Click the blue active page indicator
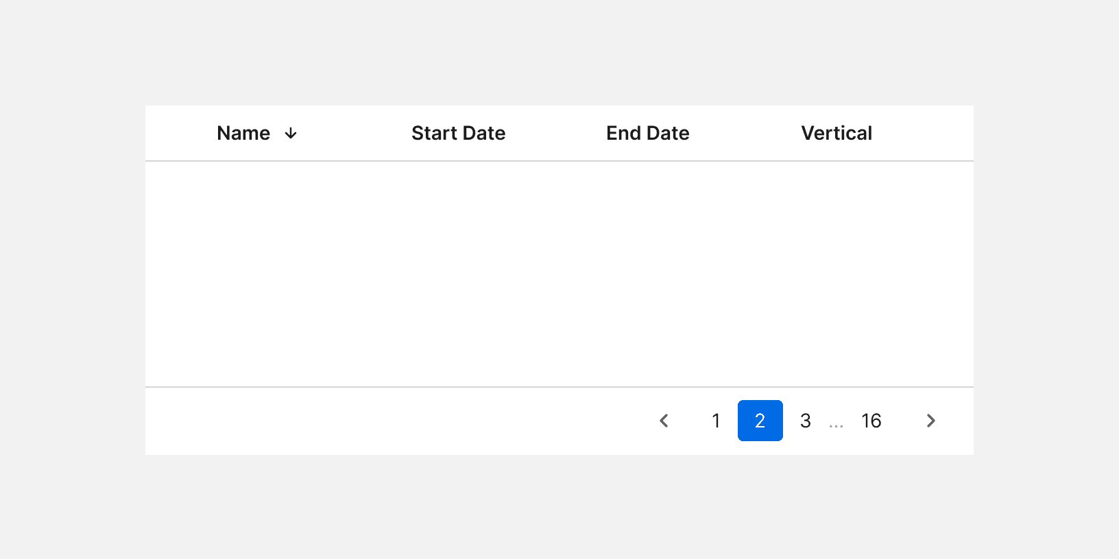The width and height of the screenshot is (1119, 559). (760, 421)
